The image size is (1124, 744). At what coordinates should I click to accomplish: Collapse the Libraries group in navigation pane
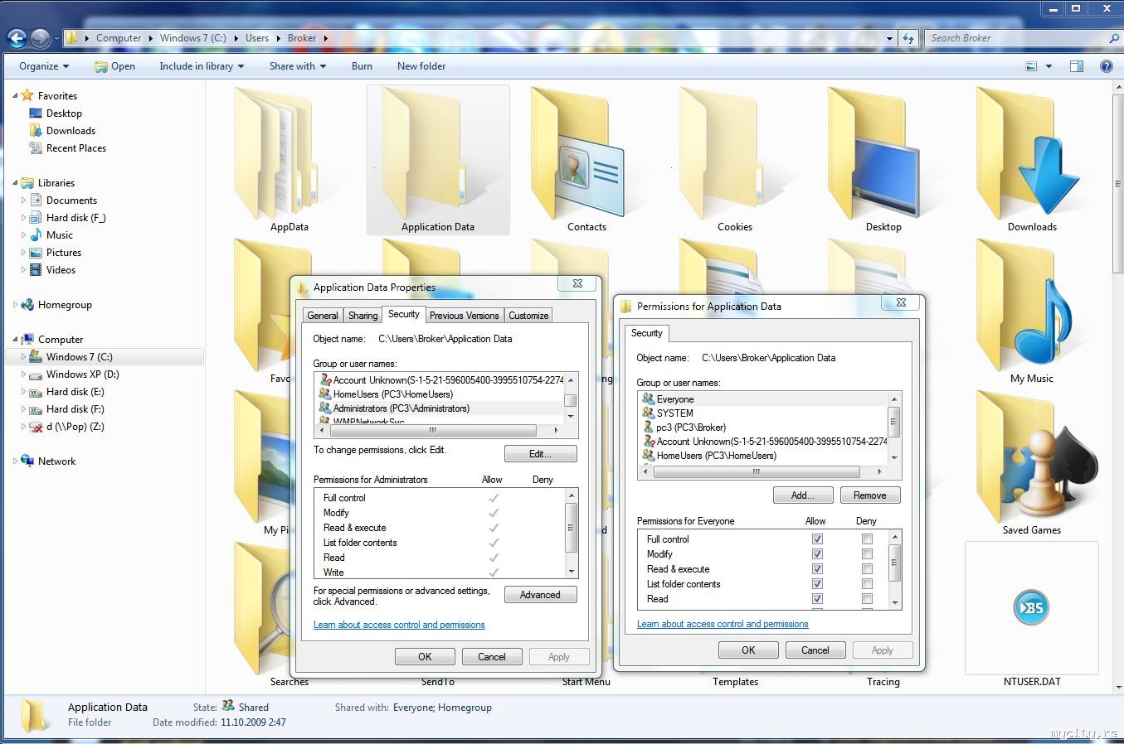click(15, 183)
